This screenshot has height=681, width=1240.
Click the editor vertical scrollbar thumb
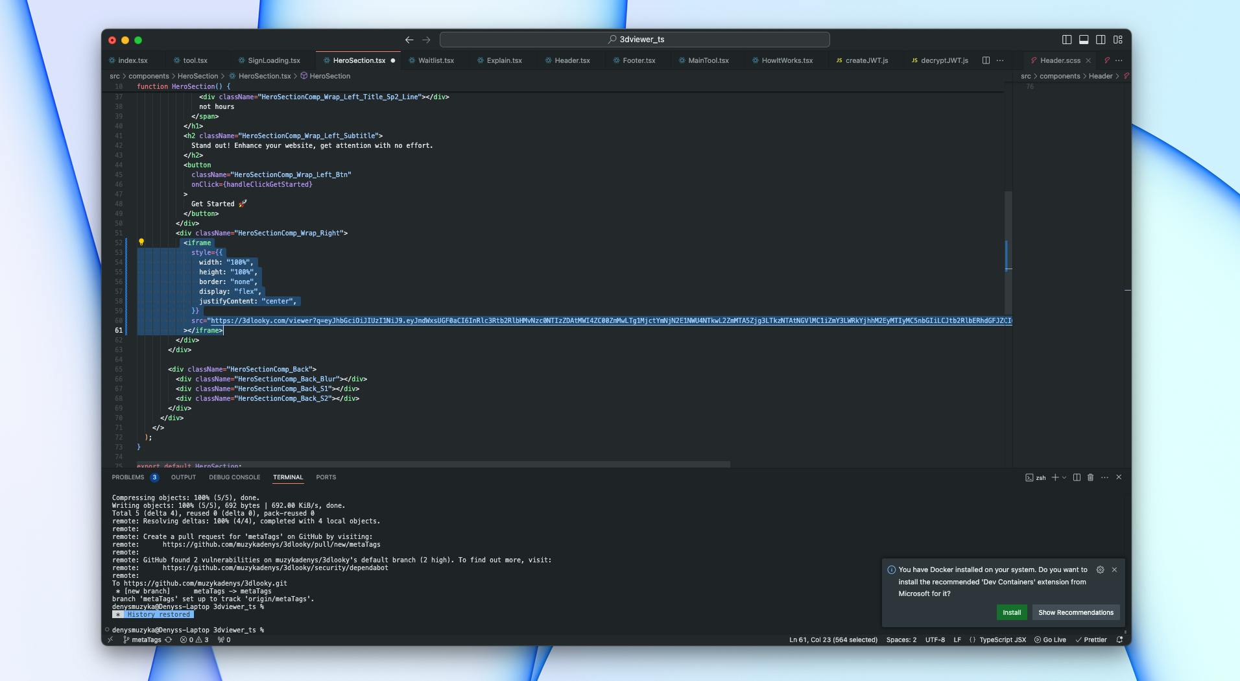1008,253
